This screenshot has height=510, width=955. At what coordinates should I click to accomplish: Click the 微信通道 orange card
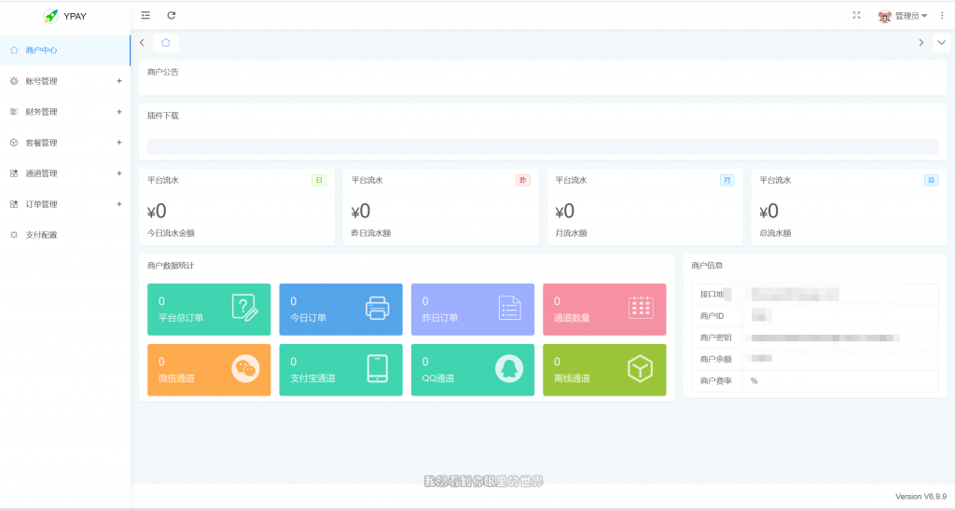pos(208,370)
